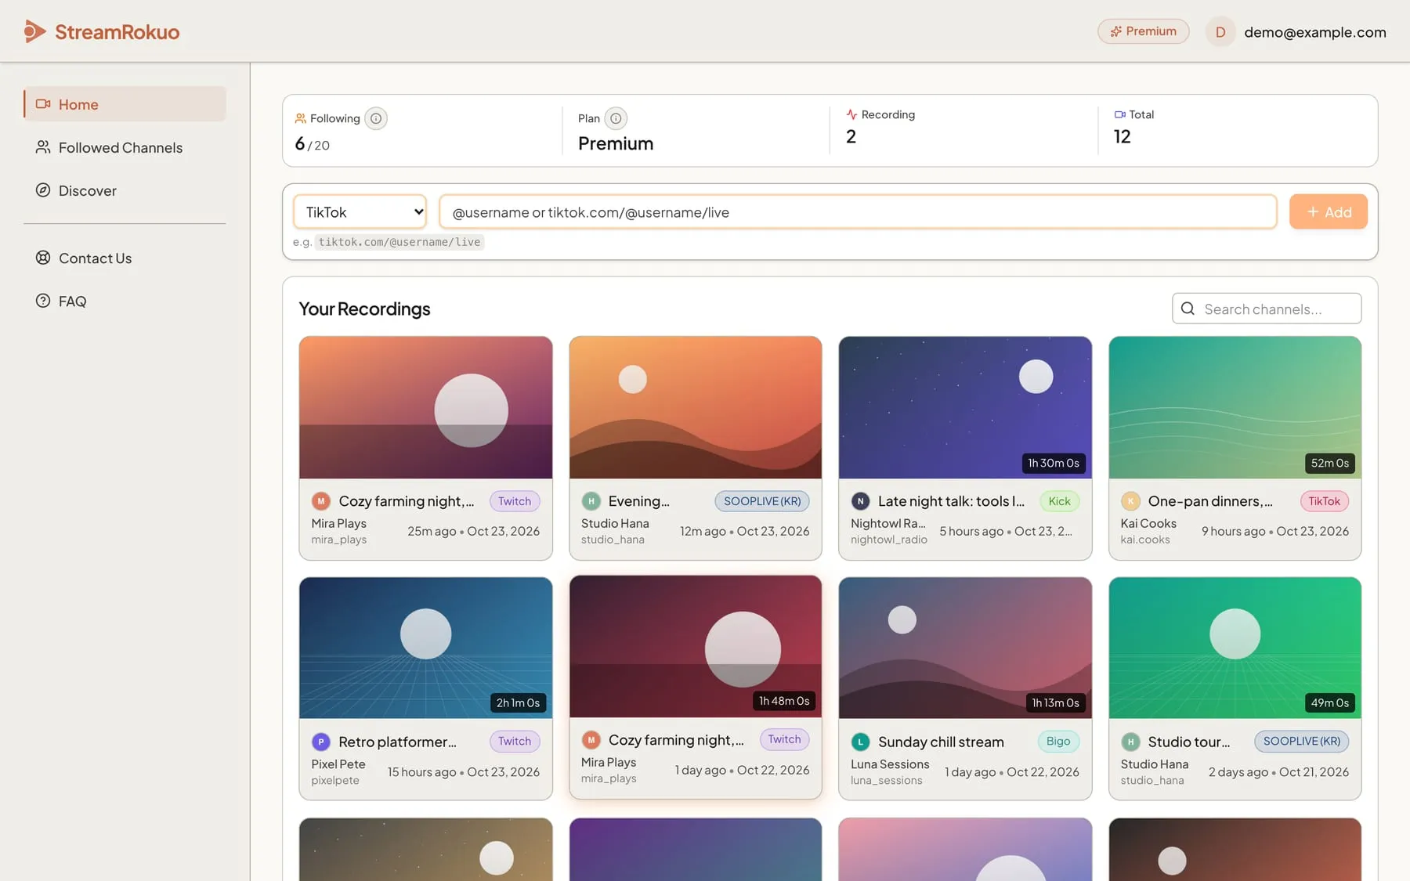Click the Total camera icon
The image size is (1410, 881).
coord(1119,114)
